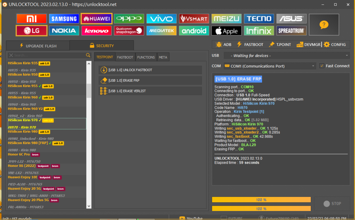Select the Vivo brand logo
The width and height of the screenshot is (355, 220).
coord(161,19)
